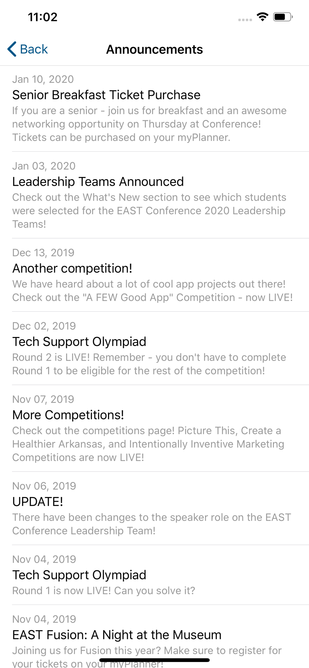Open EAST Fusion: A Night at the Museum
Screen dimensions: 309x668
tap(117, 635)
